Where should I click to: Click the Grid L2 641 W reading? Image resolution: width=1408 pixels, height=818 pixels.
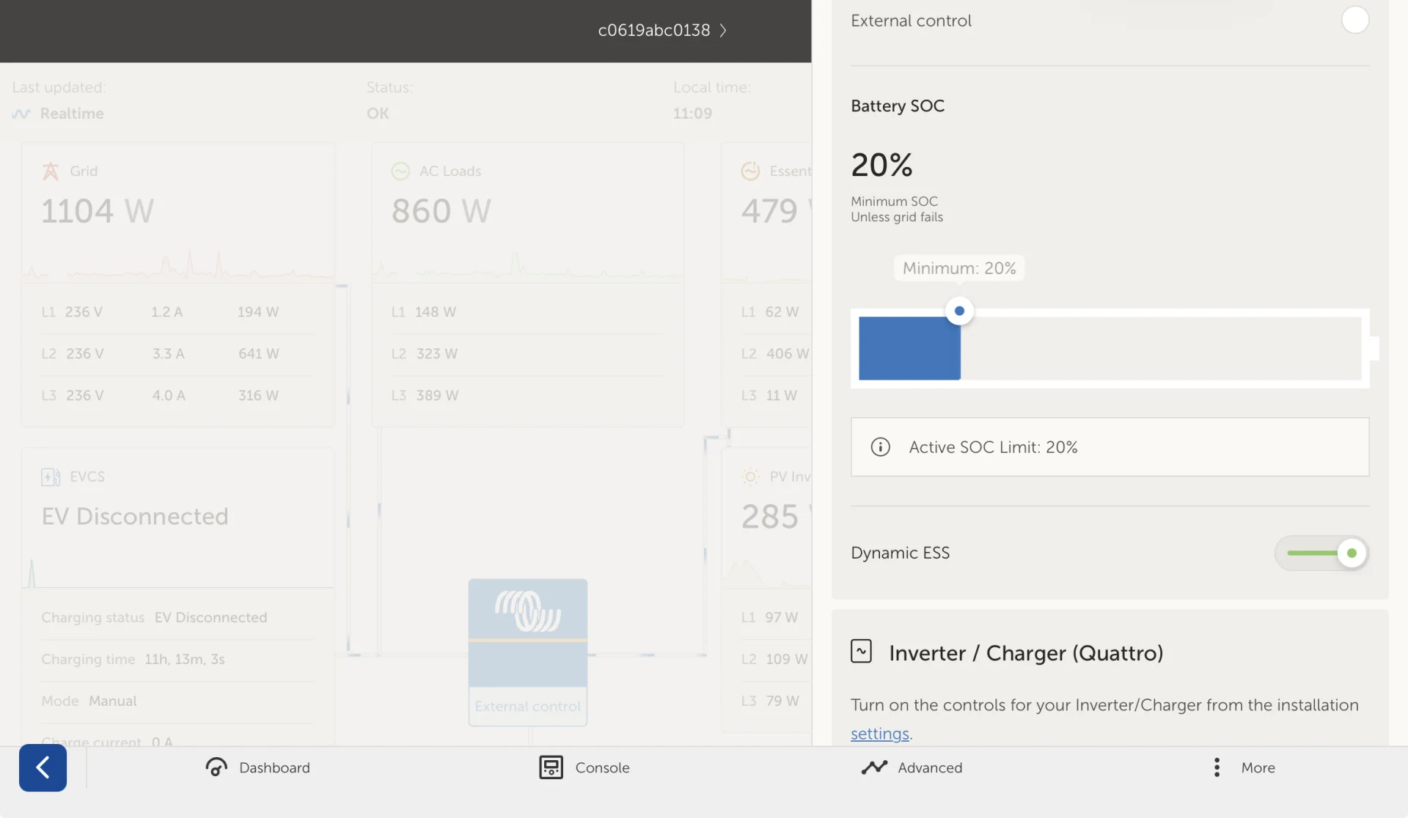258,353
